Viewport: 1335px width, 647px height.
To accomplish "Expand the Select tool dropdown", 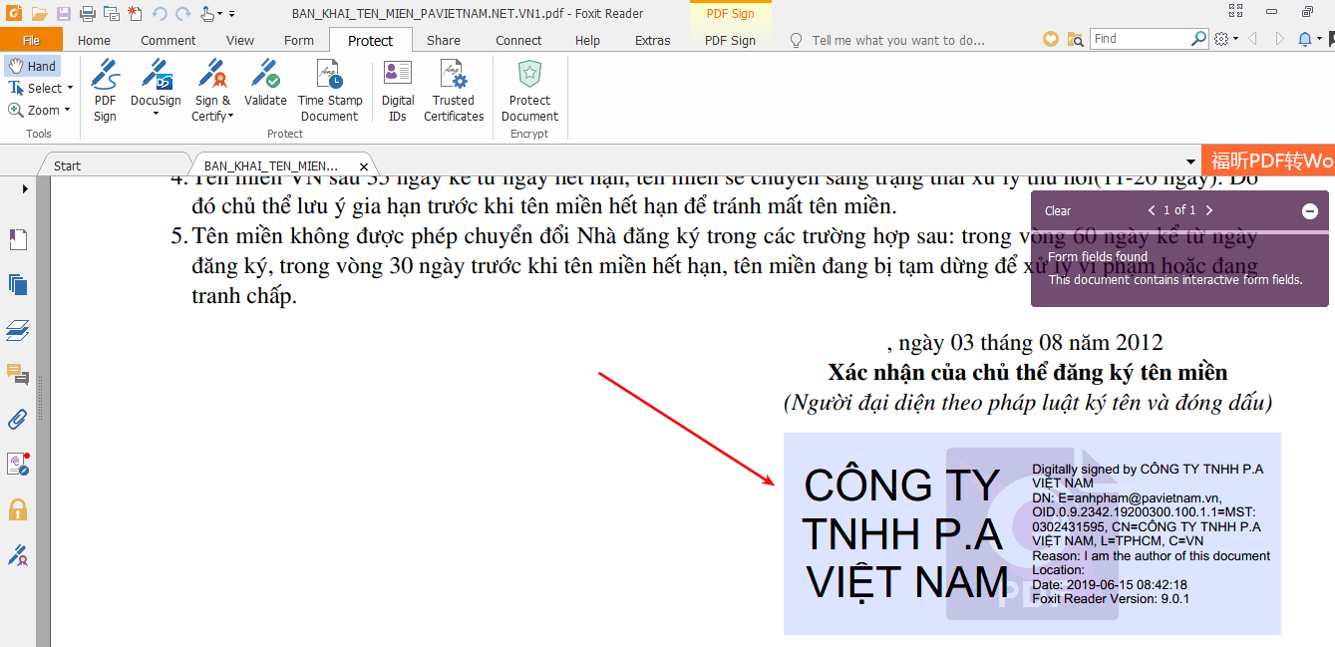I will [x=71, y=88].
